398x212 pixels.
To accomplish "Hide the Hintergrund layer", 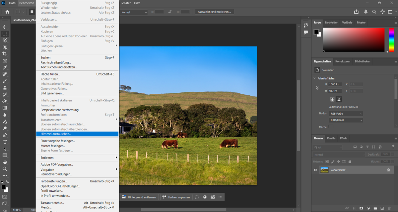I will click(x=315, y=170).
